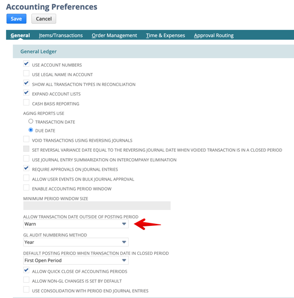Expand the GL Audit Numbering Method dropdown
Screen dimensions: 294x298
click(76, 242)
